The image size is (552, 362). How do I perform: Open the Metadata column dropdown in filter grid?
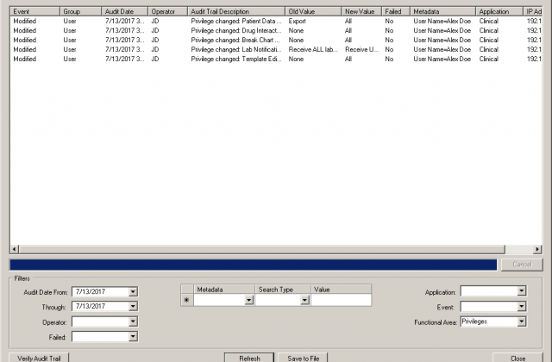[249, 300]
